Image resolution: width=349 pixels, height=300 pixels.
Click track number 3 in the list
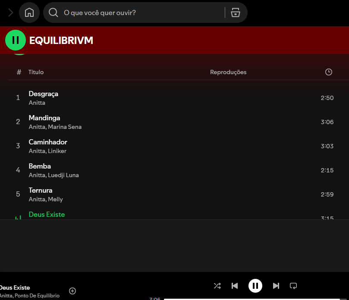pos(18,146)
